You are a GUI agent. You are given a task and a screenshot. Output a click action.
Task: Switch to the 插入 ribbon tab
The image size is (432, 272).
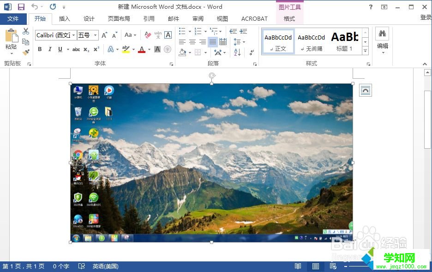pos(64,18)
